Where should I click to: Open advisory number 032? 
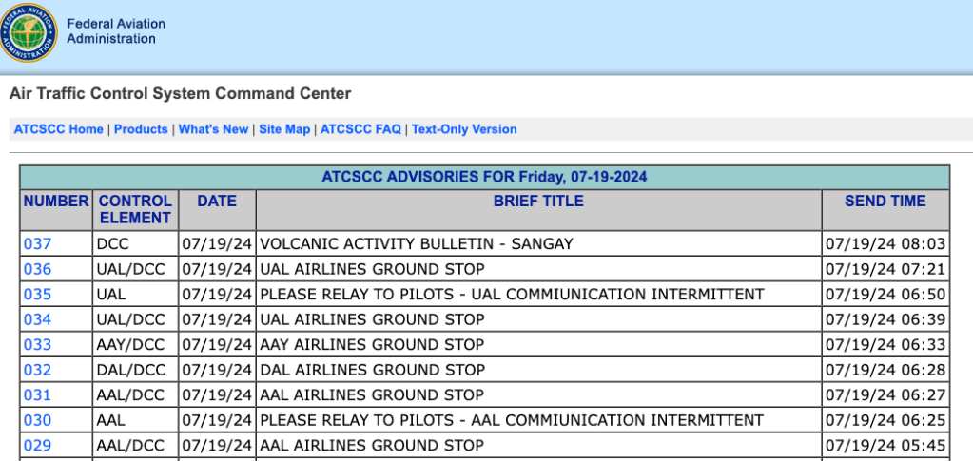(x=37, y=370)
